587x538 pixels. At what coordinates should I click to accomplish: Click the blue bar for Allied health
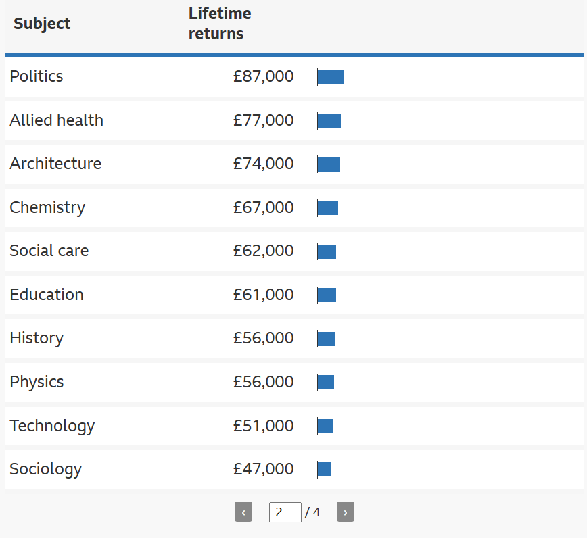[329, 120]
